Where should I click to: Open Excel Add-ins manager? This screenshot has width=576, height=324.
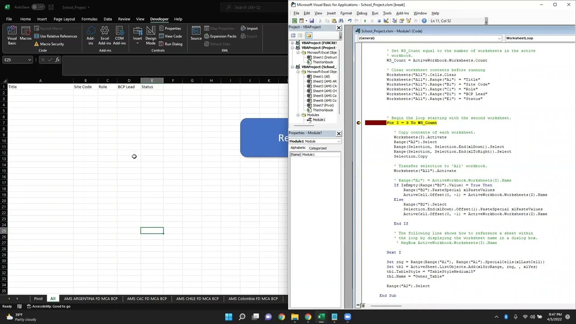(105, 35)
